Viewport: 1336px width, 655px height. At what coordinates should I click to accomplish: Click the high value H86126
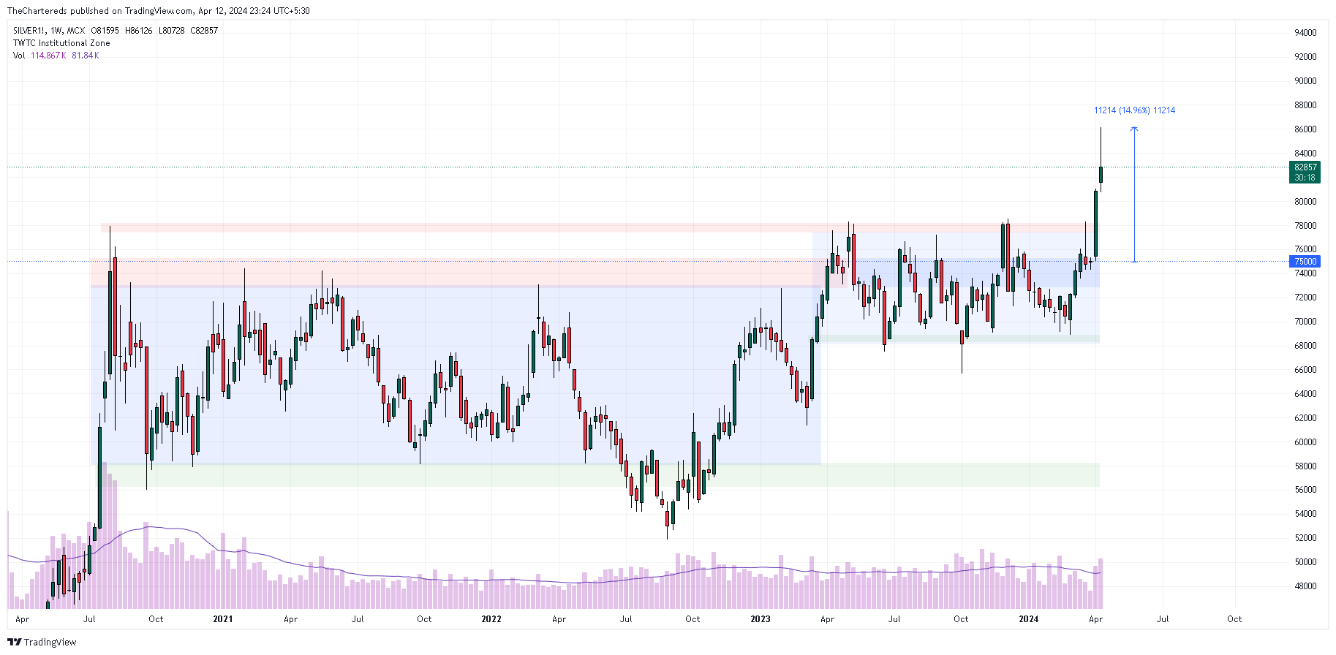tap(139, 31)
